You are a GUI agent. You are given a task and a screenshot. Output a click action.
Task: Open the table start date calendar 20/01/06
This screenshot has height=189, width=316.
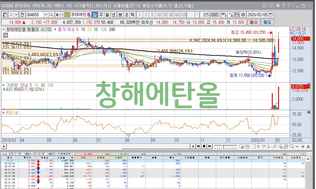tap(27, 154)
